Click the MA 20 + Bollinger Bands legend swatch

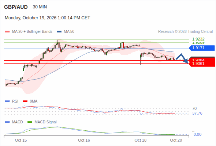tap(7, 32)
